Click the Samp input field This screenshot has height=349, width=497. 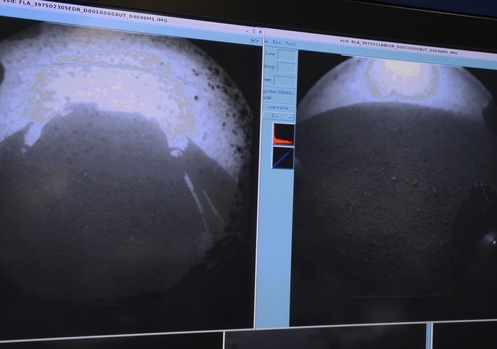(286, 67)
